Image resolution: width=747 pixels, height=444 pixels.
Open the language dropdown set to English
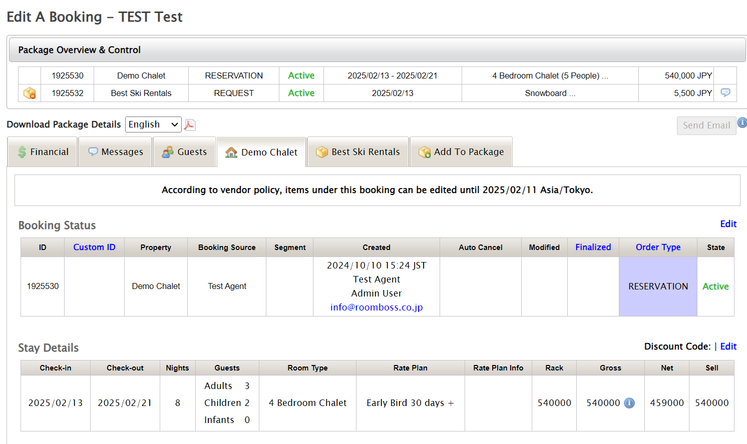pyautogui.click(x=153, y=124)
